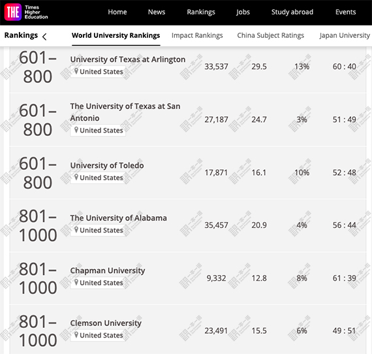Image resolution: width=372 pixels, height=354 pixels.
Task: Select the World University Rankings tab
Action: [x=116, y=35]
